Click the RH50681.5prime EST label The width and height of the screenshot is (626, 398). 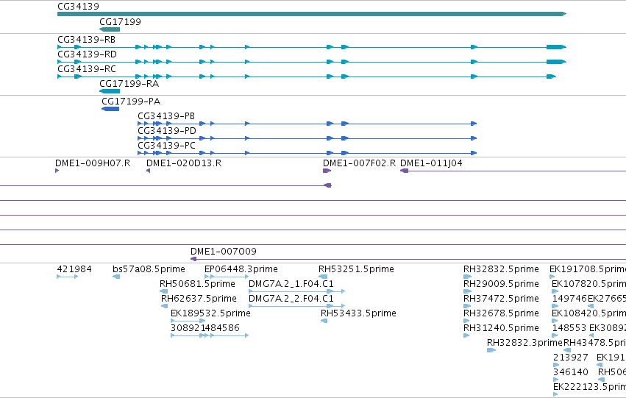pos(197,283)
